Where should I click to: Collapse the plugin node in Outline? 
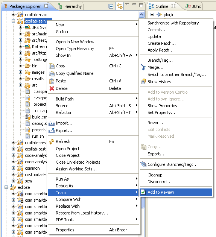pos(152,15)
